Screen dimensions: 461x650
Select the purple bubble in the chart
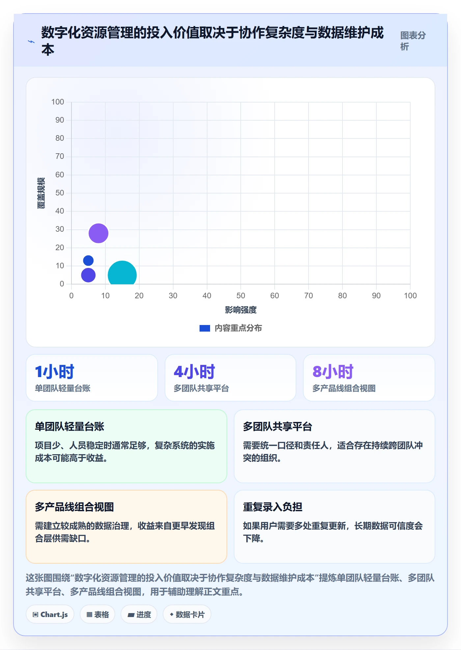(98, 233)
